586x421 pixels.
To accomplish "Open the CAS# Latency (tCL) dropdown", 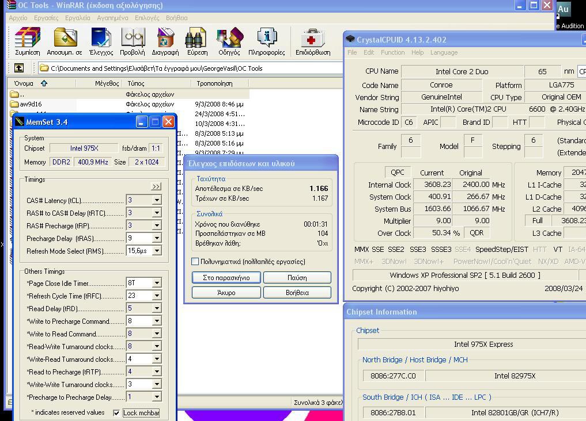I will pyautogui.click(x=157, y=200).
